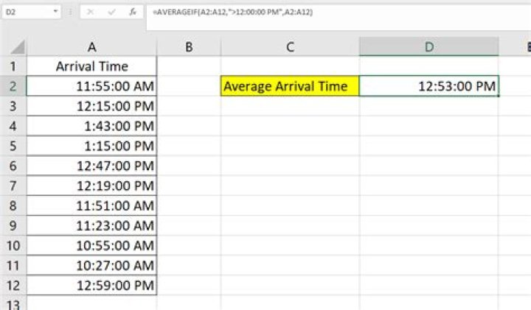Select row 6 header
This screenshot has height=310, width=531.
13,166
